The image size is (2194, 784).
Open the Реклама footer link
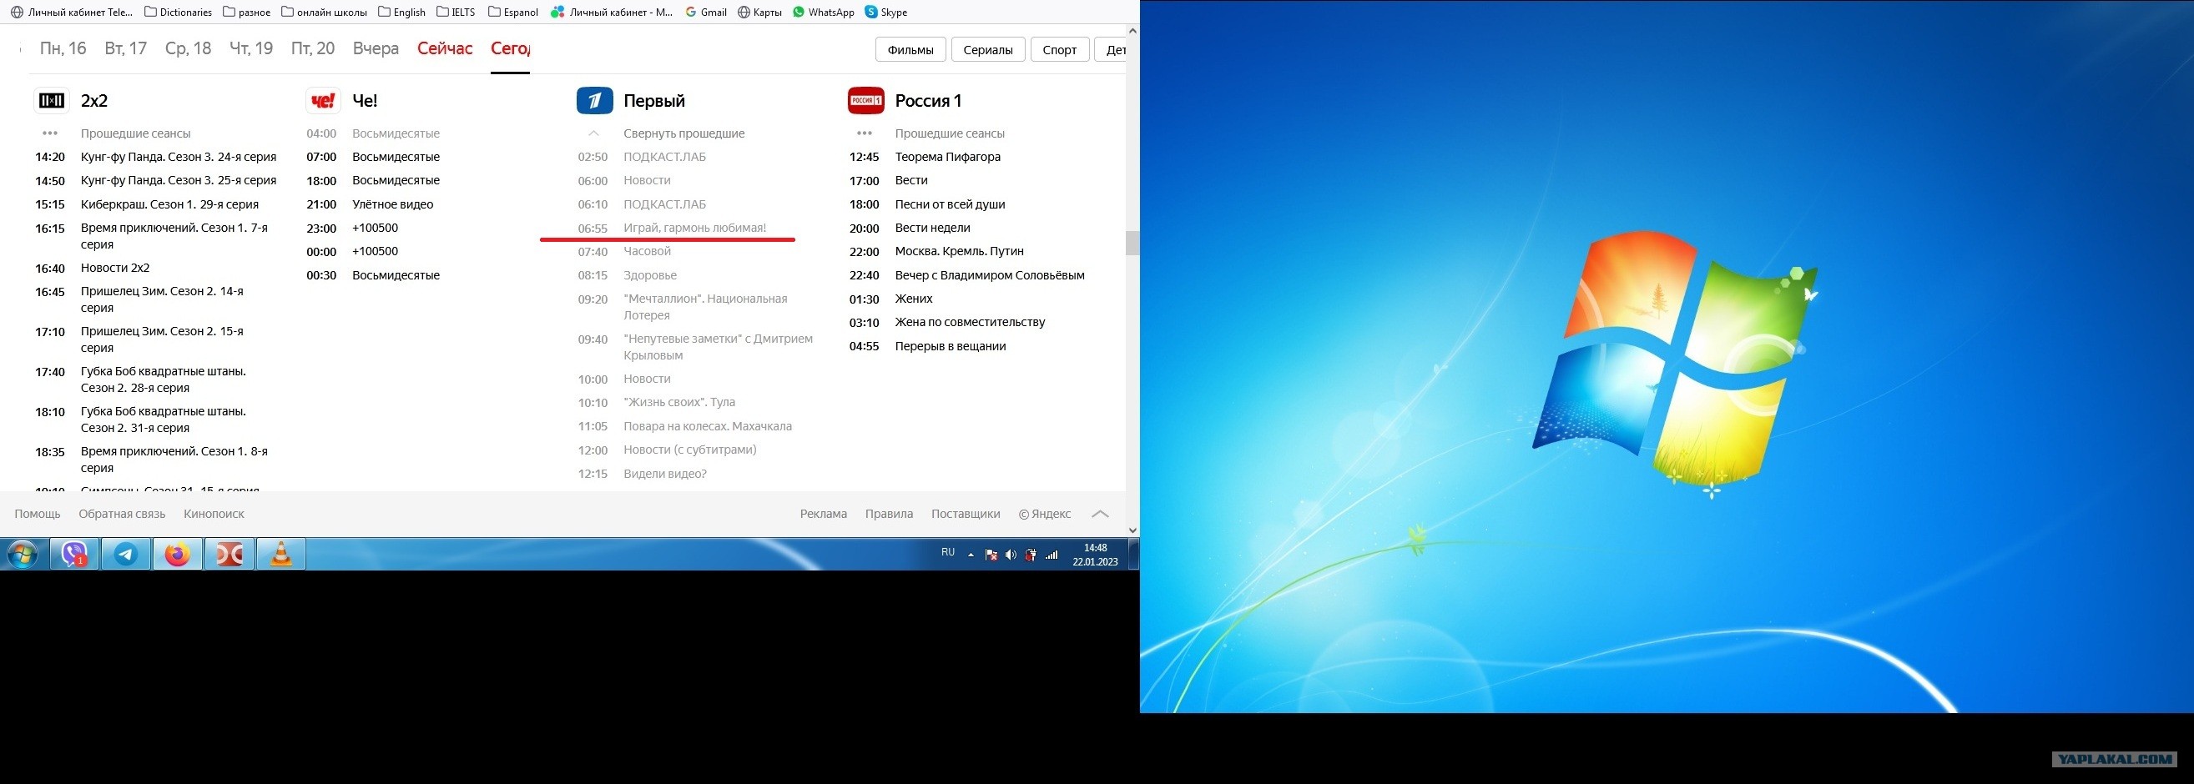click(x=824, y=514)
